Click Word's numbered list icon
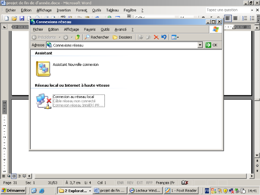 (244, 18)
